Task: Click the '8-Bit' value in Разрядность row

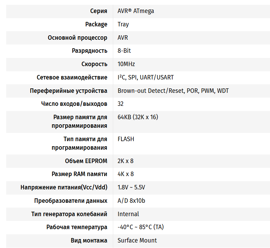Action: (124, 51)
